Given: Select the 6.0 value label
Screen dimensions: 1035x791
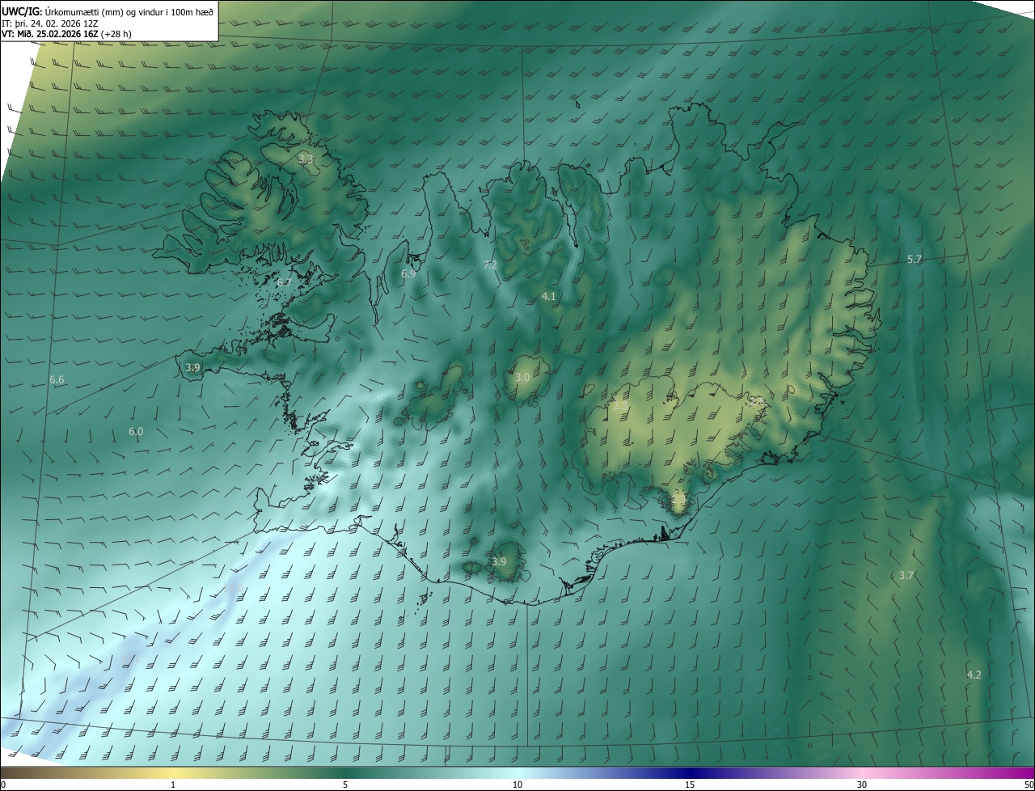Looking at the screenshot, I should click(x=136, y=432).
